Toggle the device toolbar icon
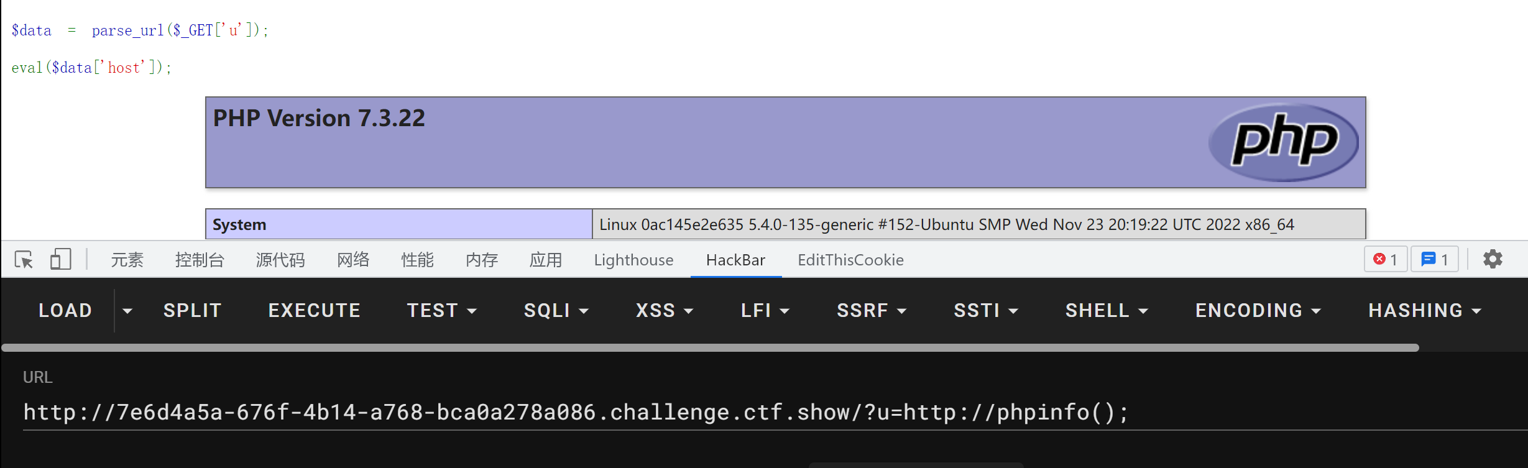The height and width of the screenshot is (468, 1528). (x=60, y=259)
